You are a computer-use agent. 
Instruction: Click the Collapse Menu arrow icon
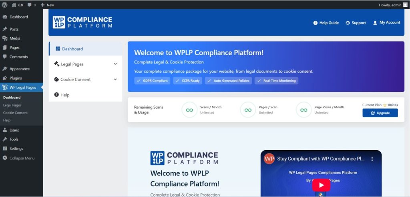pyautogui.click(x=5, y=158)
